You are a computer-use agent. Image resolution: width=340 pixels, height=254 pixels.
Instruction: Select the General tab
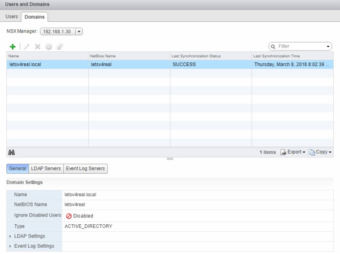[17, 169]
